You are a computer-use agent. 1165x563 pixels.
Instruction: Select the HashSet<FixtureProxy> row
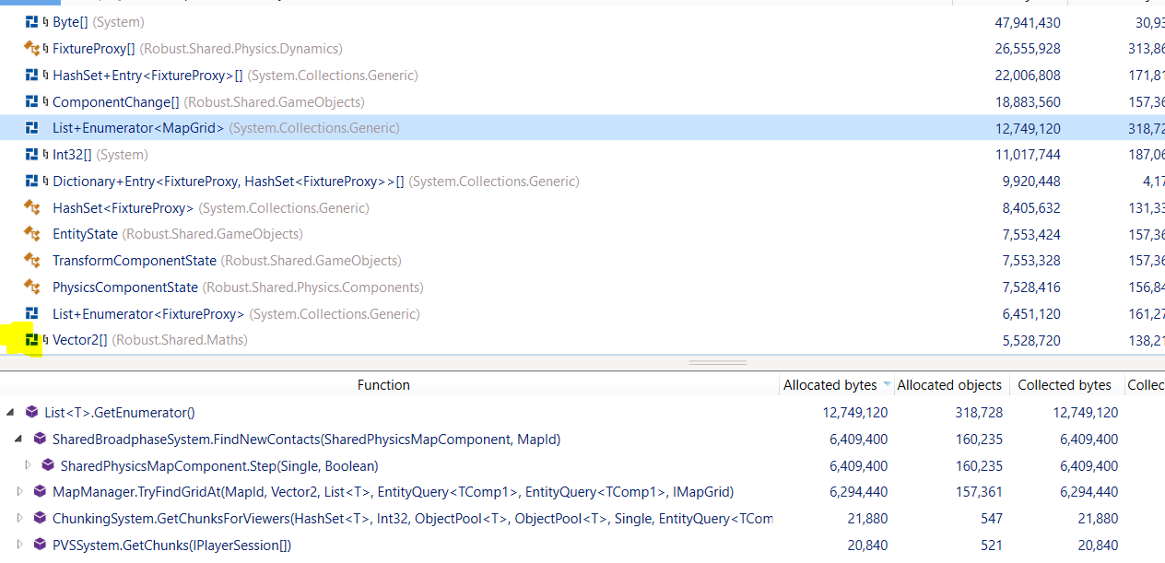point(582,208)
